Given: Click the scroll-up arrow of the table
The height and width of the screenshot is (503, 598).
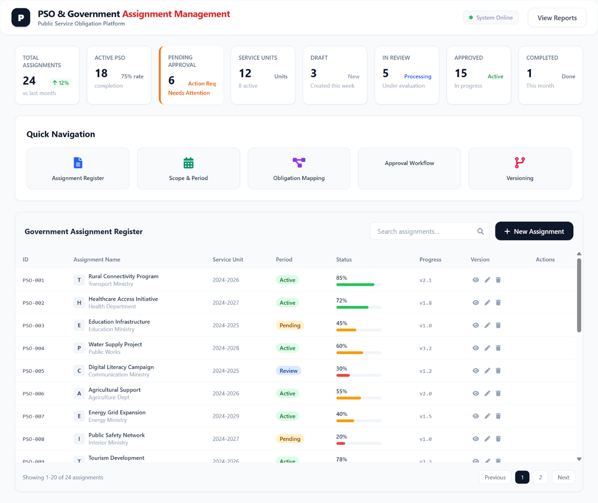Looking at the screenshot, I should 579,254.
